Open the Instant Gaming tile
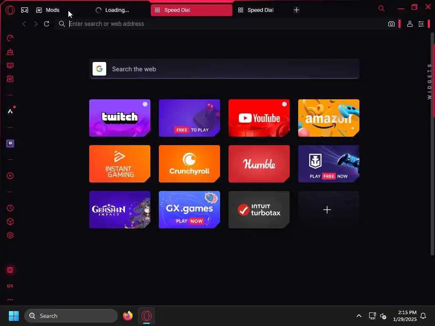 pyautogui.click(x=120, y=164)
